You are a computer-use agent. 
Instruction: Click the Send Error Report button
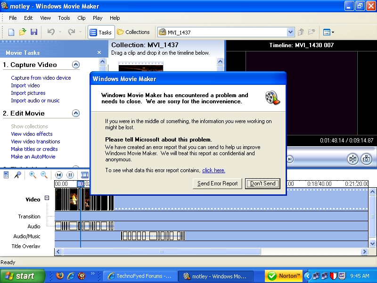coord(217,183)
